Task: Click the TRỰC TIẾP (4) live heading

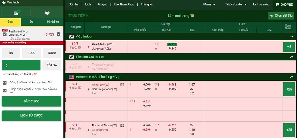Action: coord(79,16)
